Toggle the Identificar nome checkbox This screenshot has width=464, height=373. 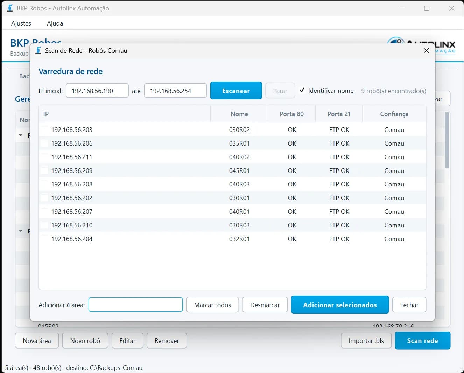click(x=302, y=90)
